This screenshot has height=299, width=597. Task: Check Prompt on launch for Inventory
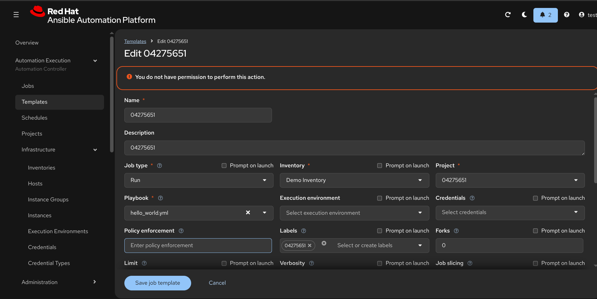click(379, 165)
